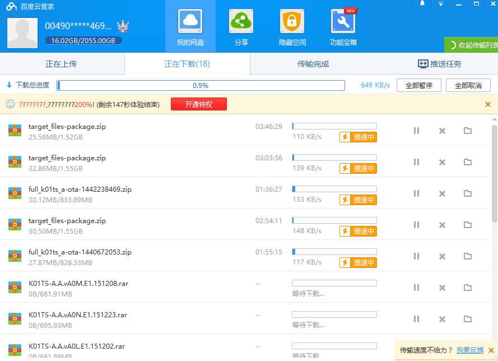Cancel K01TS-A.A.vA0M.E1.151208.rar download
498x361 pixels.
point(442,288)
